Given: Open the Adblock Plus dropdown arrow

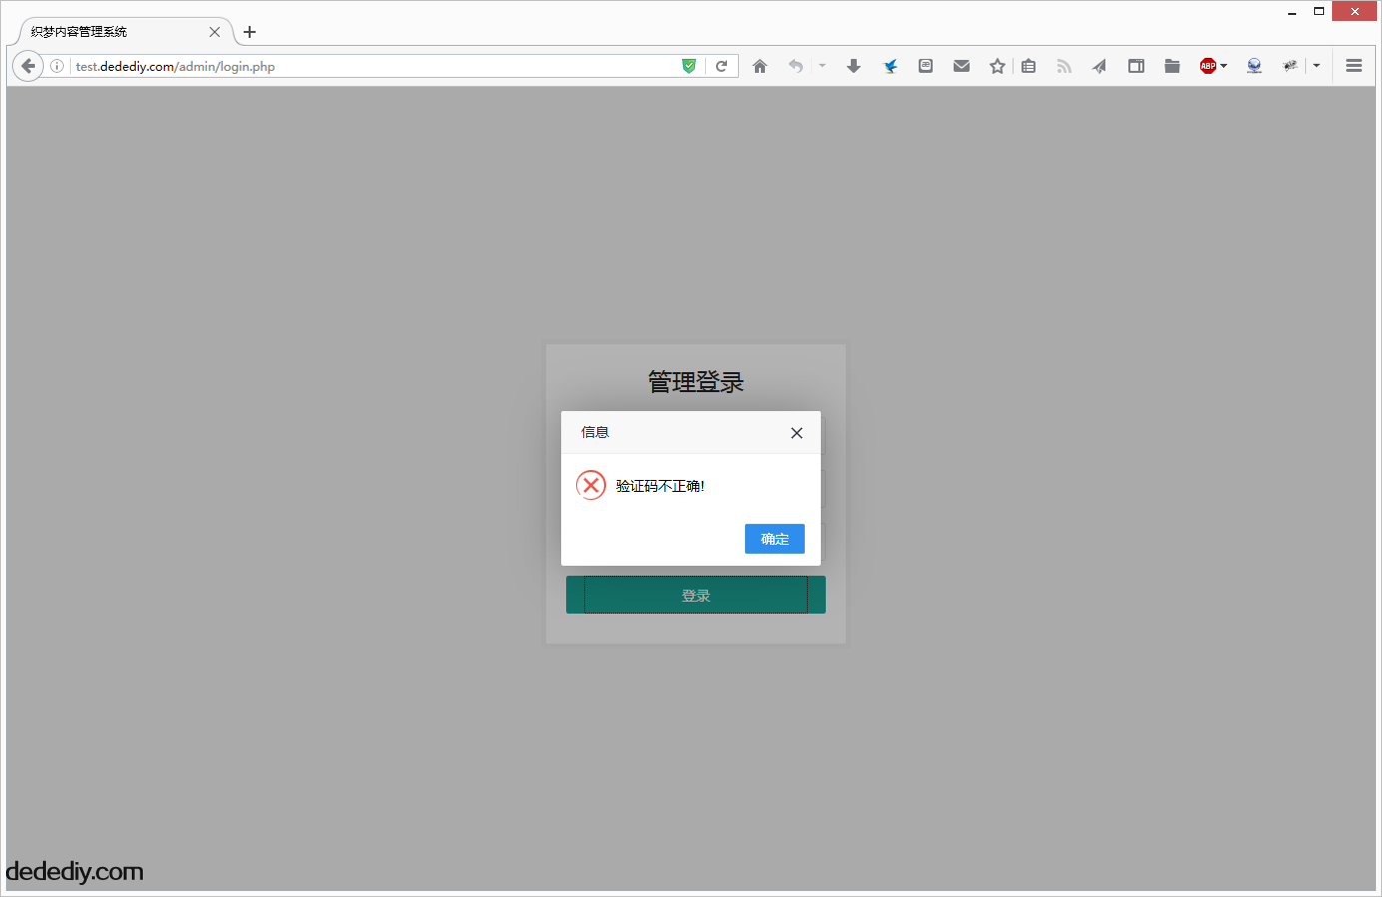Looking at the screenshot, I should pyautogui.click(x=1224, y=66).
